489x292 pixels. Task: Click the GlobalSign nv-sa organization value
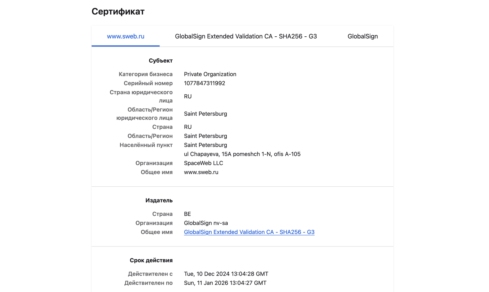206,223
